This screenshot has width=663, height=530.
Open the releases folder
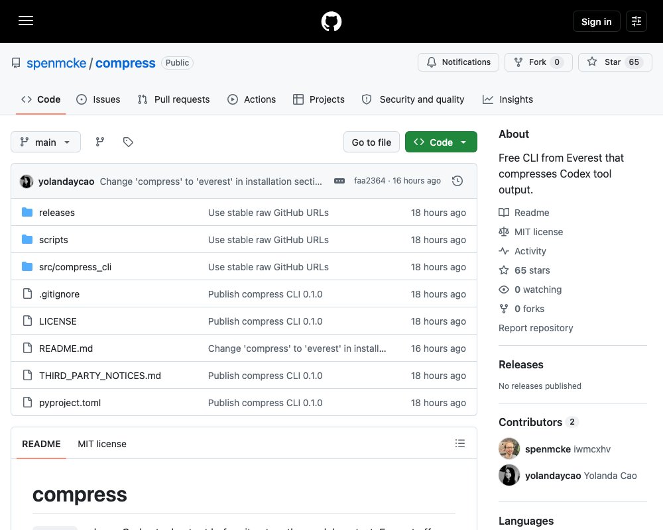click(x=56, y=213)
